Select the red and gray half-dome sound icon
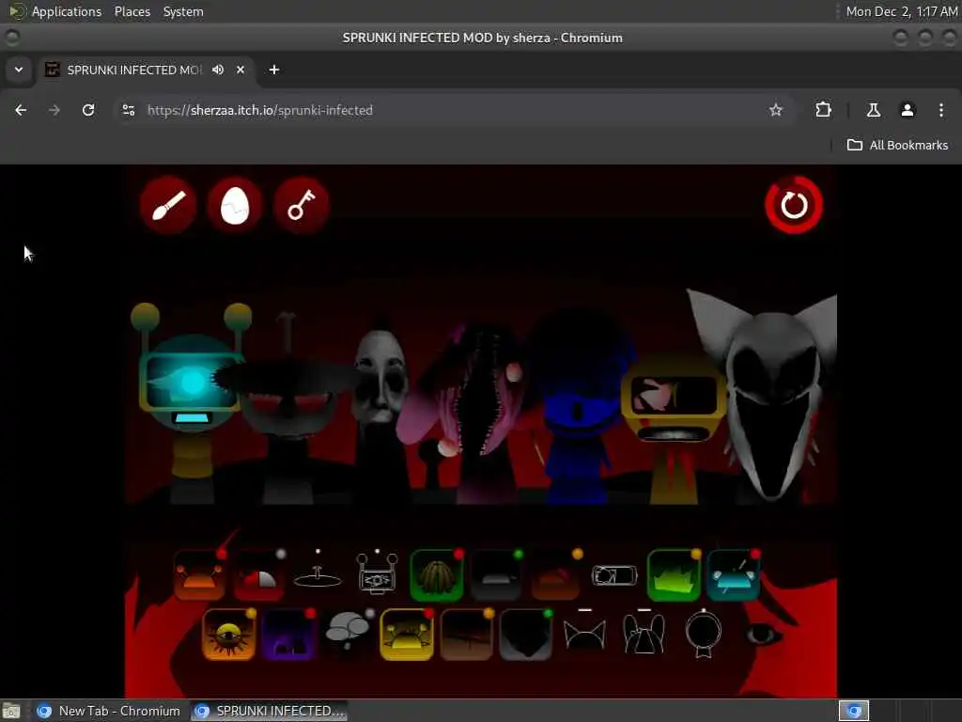The image size is (962, 722). point(258,575)
